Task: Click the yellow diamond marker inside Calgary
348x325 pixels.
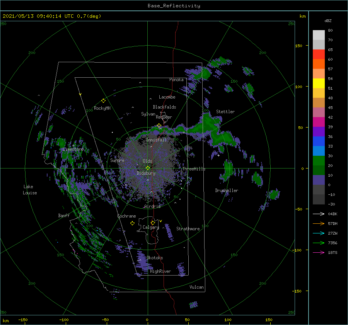Action: click(153, 223)
